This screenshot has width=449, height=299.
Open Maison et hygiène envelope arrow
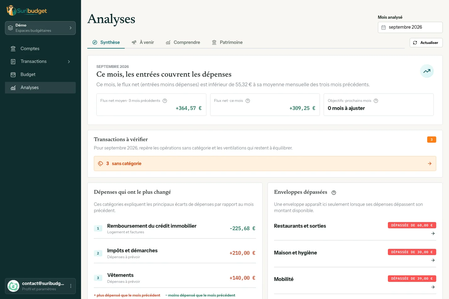tap(433, 260)
